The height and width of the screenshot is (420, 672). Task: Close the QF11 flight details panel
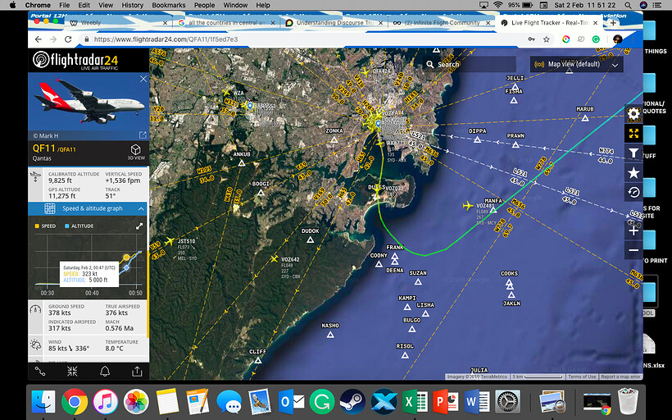pyautogui.click(x=143, y=79)
